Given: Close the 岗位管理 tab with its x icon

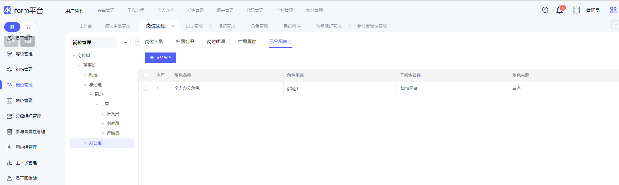Looking at the screenshot, I should point(173,26).
